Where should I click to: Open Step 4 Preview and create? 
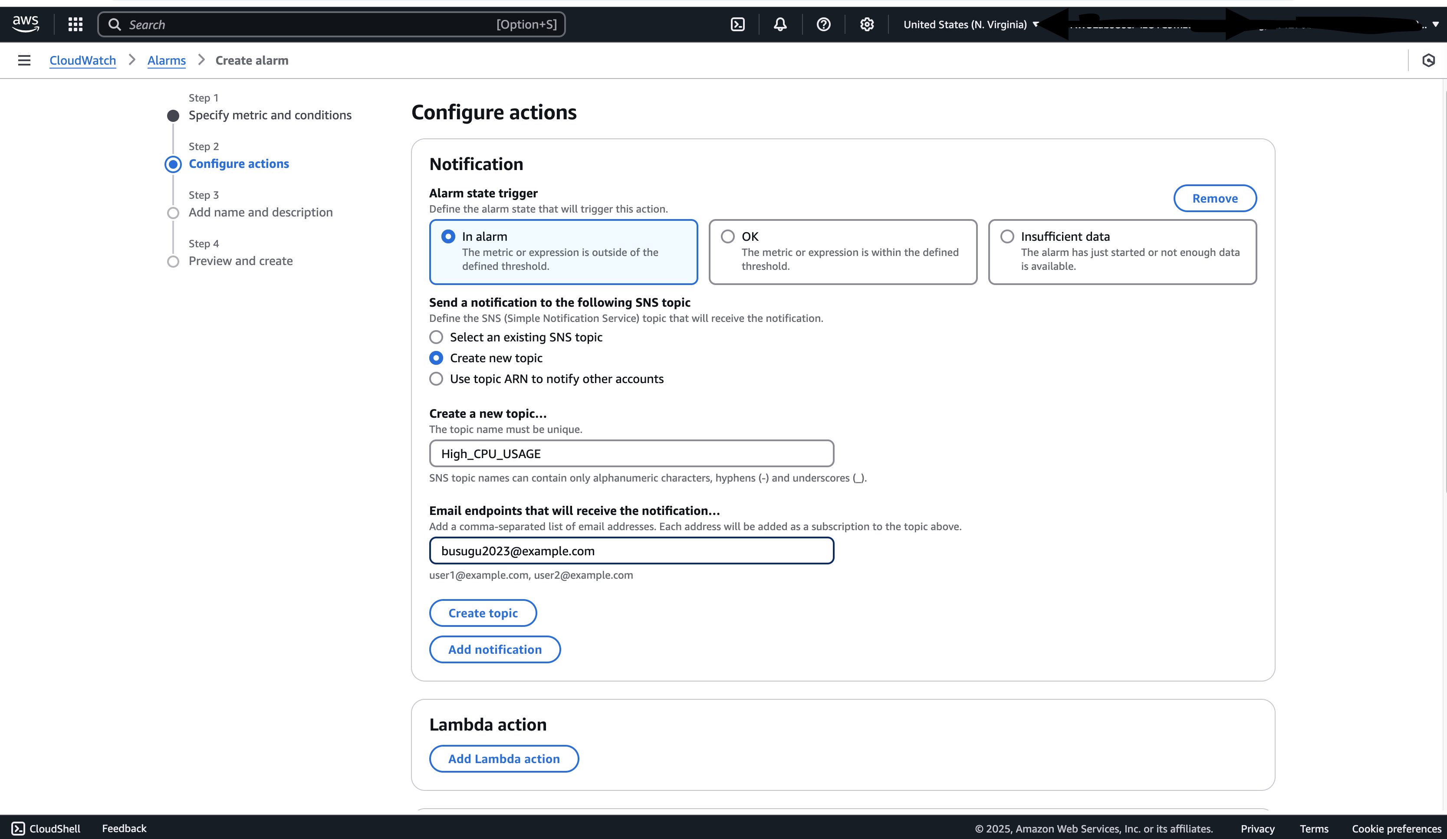pyautogui.click(x=240, y=261)
